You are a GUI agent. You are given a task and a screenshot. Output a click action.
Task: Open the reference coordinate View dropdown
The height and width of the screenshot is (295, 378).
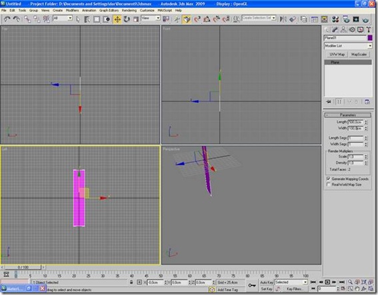151,18
